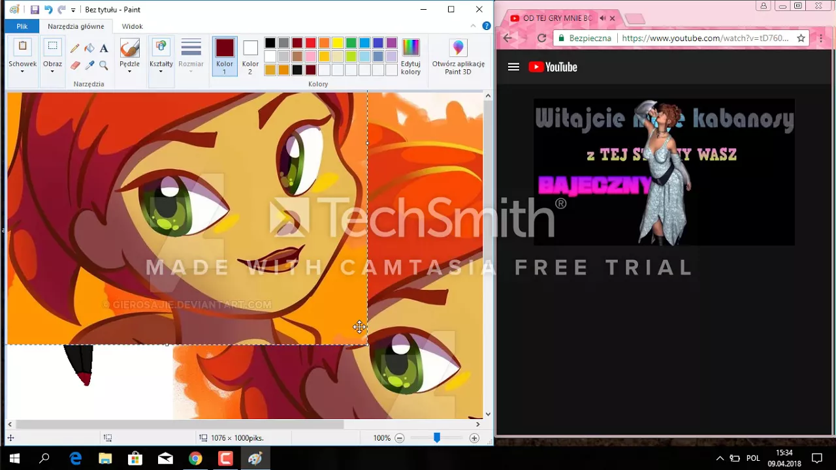This screenshot has width=836, height=470.
Task: Click the Save icon in Paint title bar
Action: point(35,10)
